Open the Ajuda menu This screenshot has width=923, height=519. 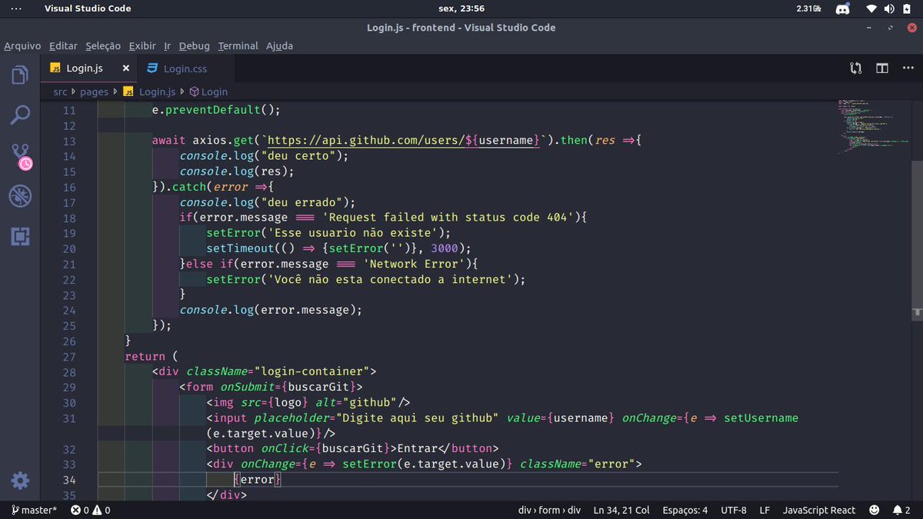279,45
